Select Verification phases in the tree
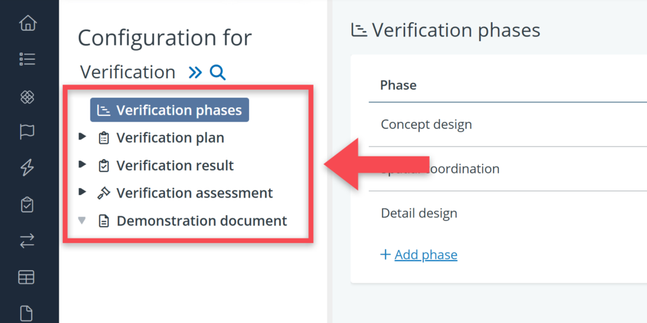The height and width of the screenshot is (323, 647). (169, 110)
